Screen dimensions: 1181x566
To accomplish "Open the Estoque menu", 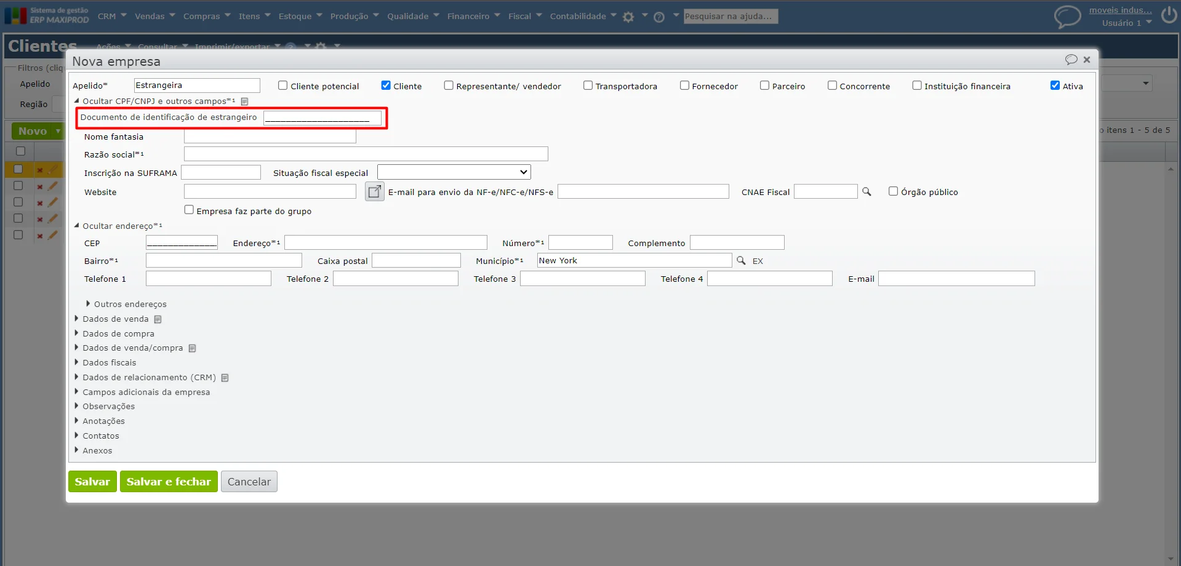I will click(x=300, y=16).
